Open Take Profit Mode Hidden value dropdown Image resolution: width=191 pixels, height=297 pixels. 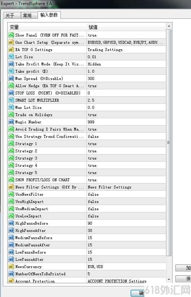(x=126, y=64)
